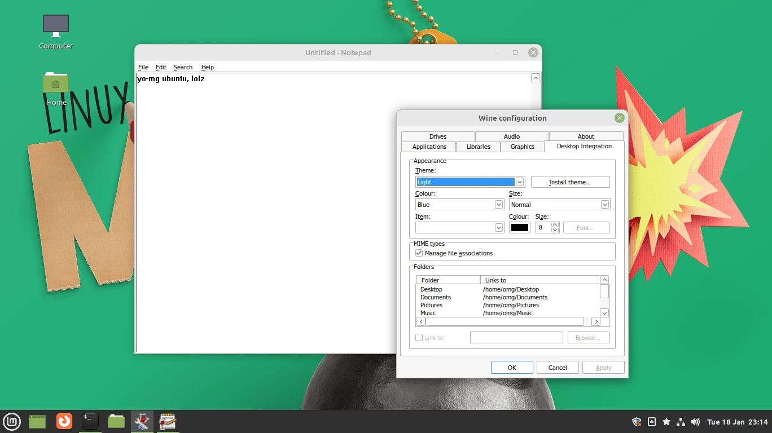Launch Firefox from the taskbar

pos(64,421)
